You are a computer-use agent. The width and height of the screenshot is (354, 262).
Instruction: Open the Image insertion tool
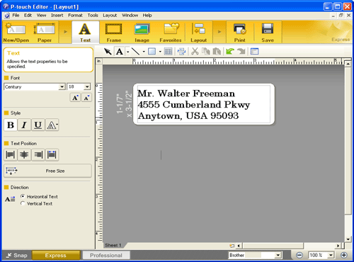[142, 33]
